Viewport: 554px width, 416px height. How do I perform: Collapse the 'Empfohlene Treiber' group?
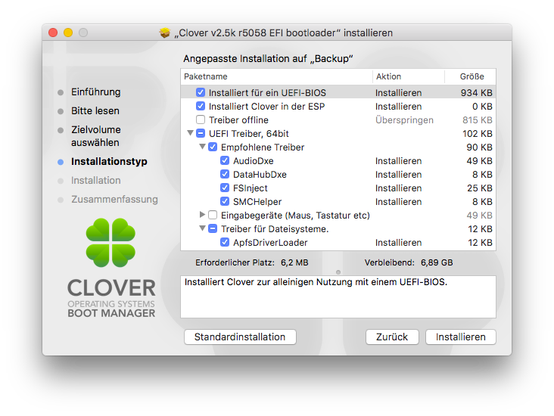[x=202, y=147]
